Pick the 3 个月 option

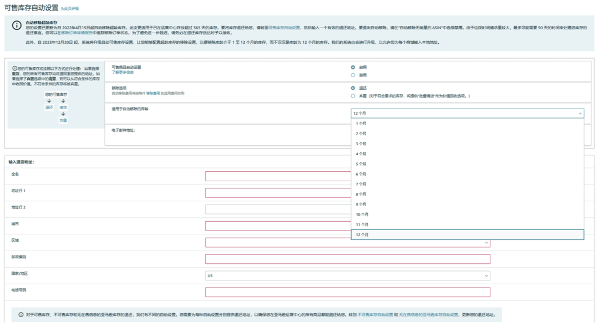361,144
